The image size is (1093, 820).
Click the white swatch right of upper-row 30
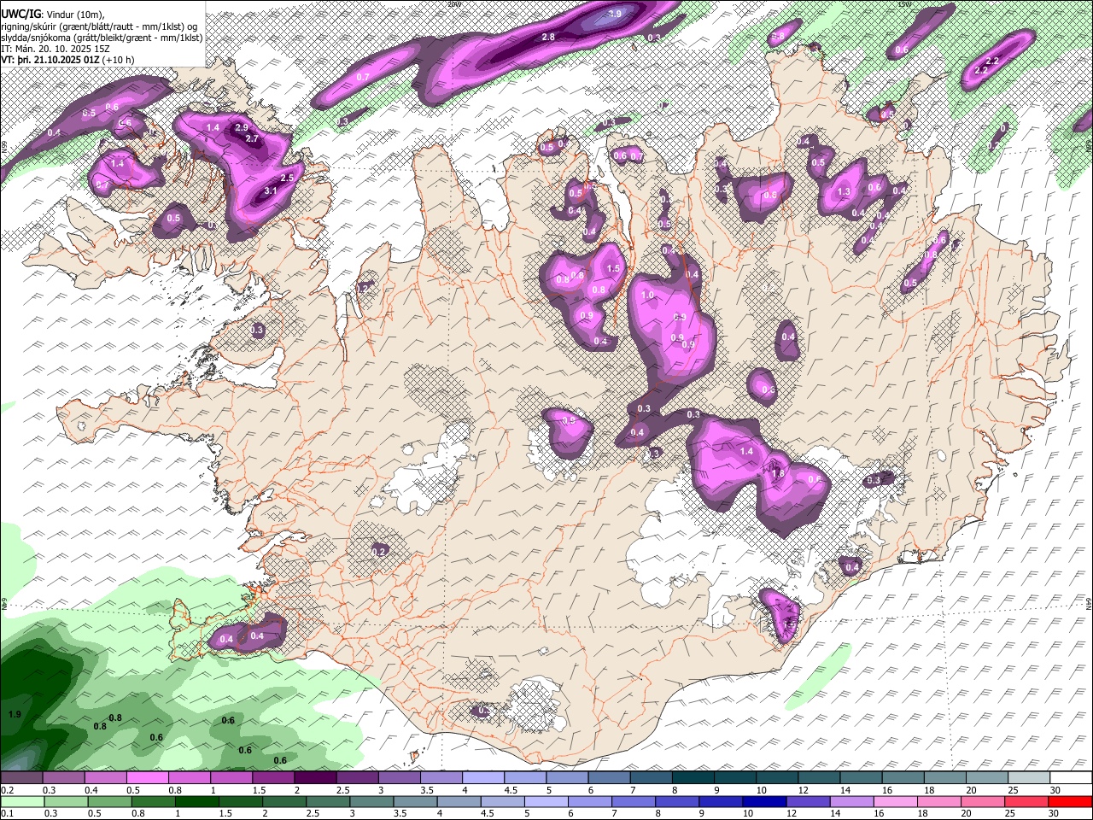click(1071, 777)
